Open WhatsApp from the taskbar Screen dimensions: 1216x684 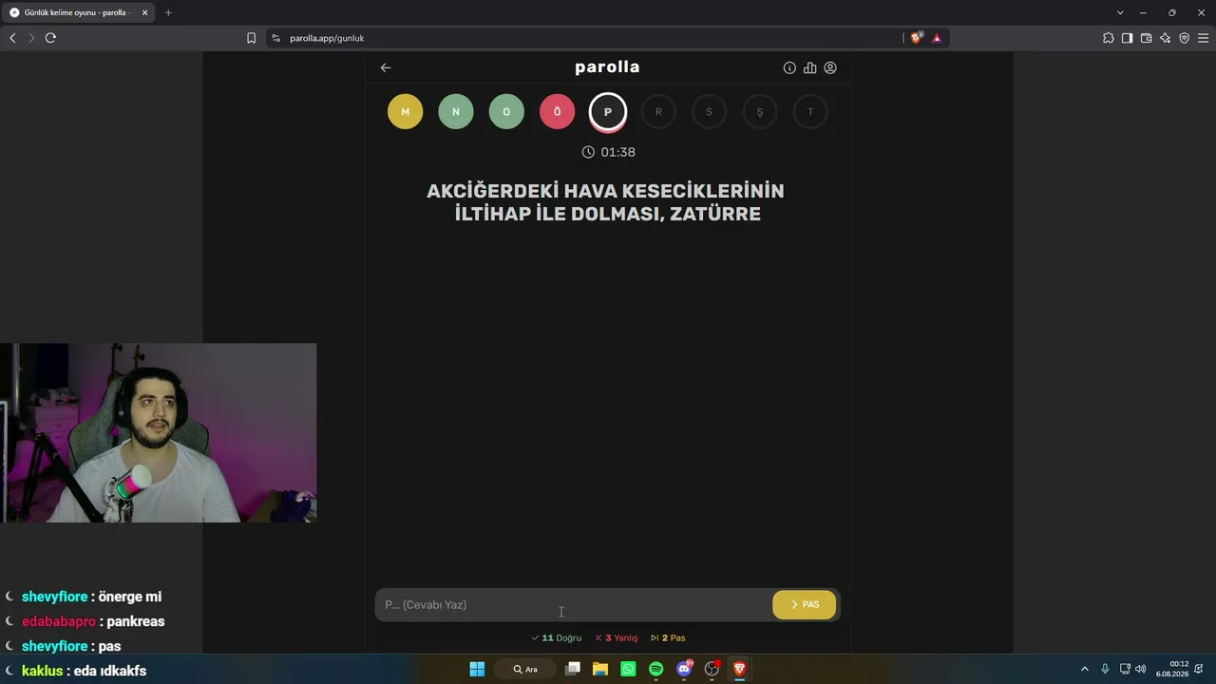point(628,669)
